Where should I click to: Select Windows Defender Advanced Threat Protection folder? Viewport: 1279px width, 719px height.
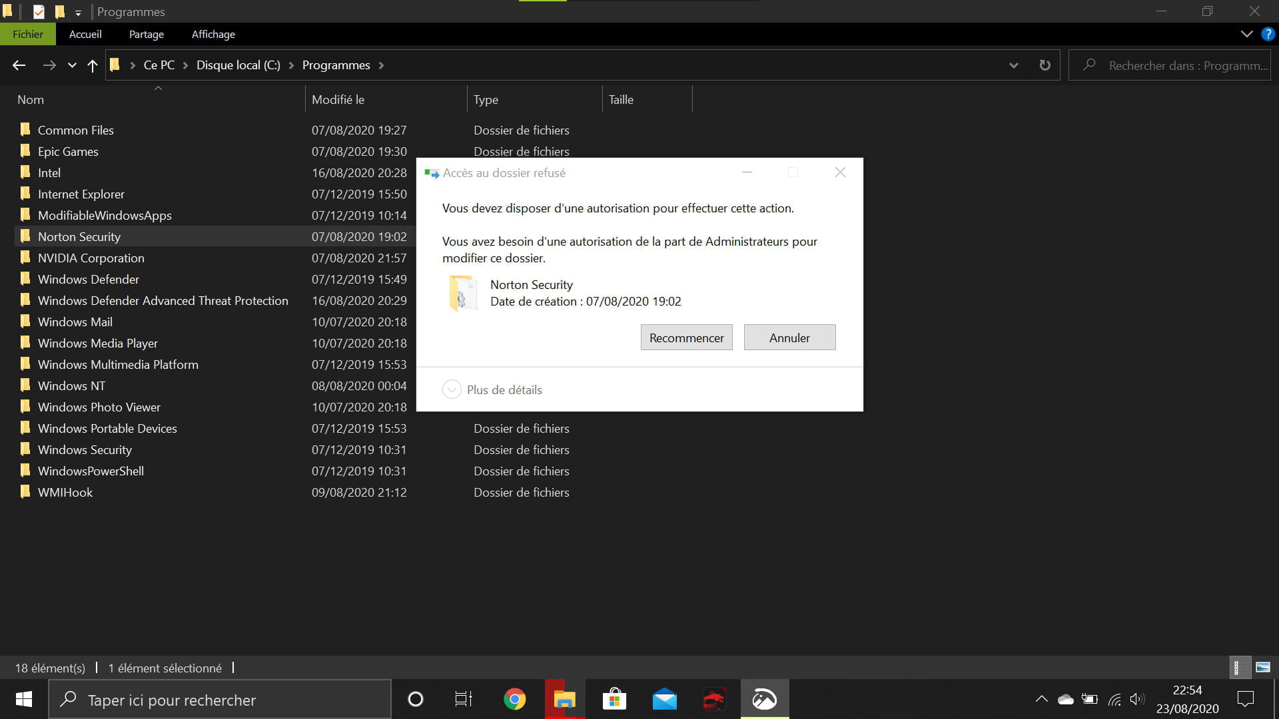pos(163,300)
